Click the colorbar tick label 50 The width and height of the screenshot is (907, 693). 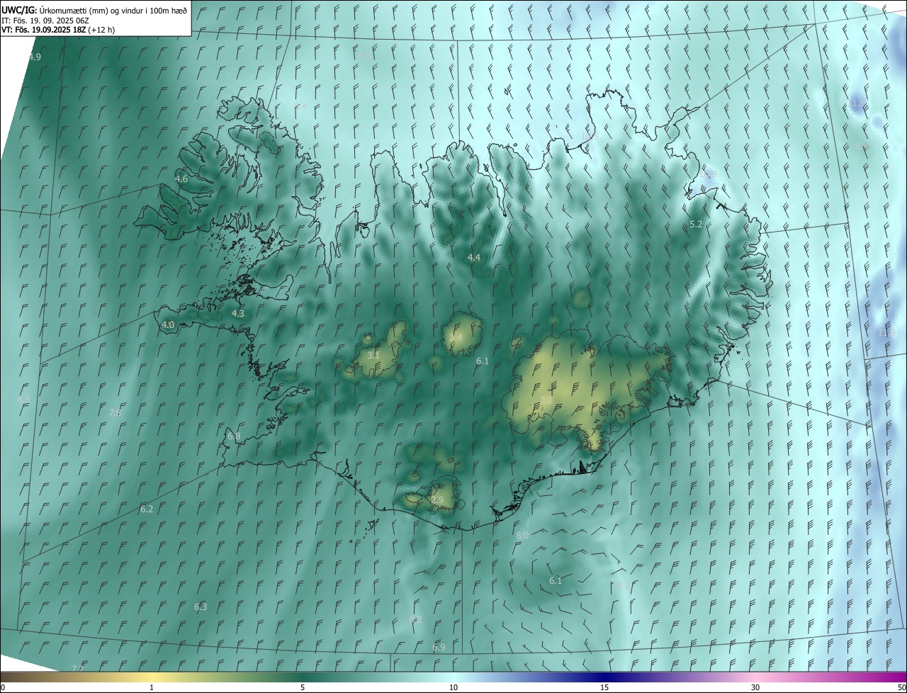point(901,687)
